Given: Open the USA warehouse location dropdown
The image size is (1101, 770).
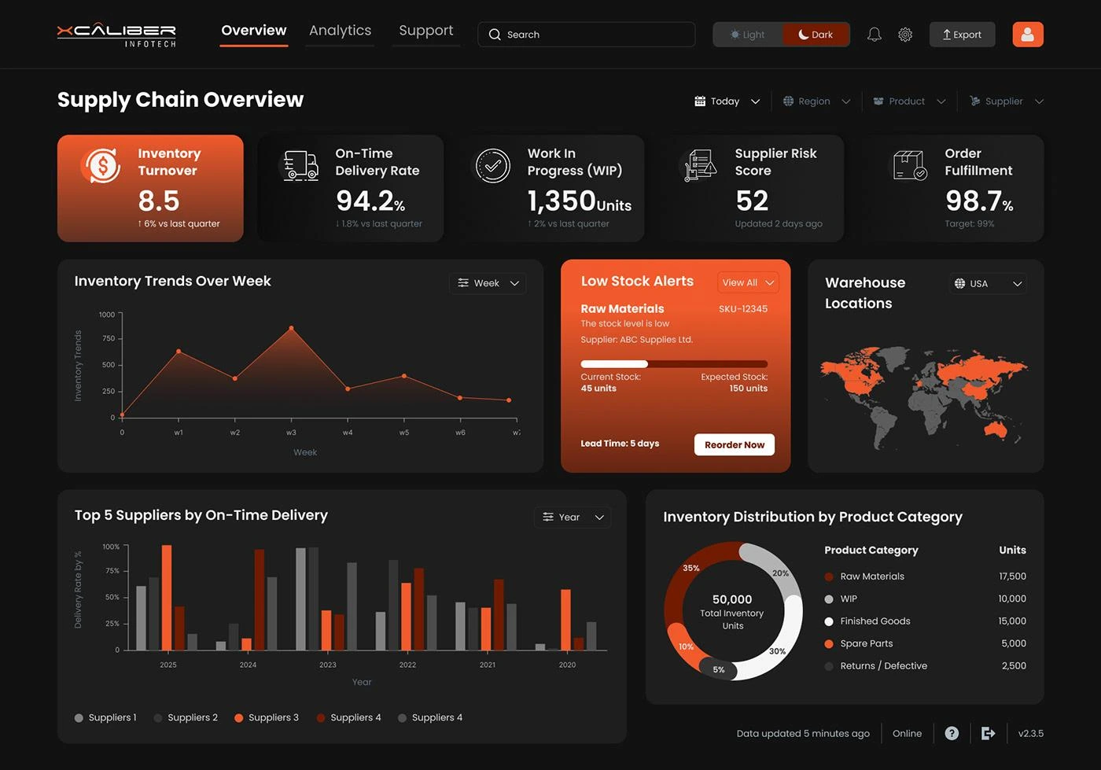Looking at the screenshot, I should [x=988, y=283].
